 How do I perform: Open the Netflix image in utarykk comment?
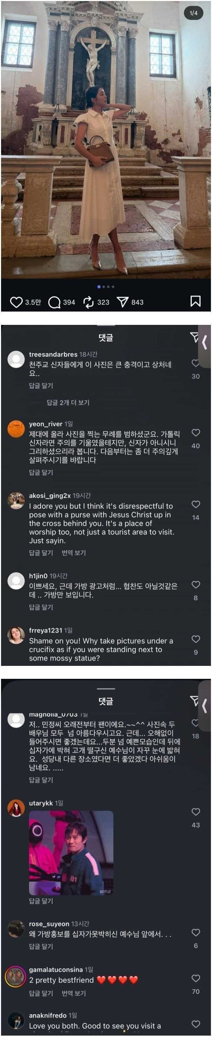click(71, 853)
